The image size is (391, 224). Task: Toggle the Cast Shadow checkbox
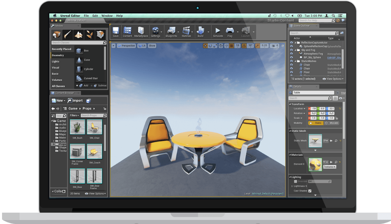(310, 191)
